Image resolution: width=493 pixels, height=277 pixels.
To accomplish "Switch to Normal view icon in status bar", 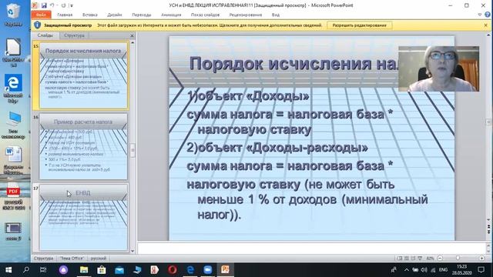I will [400, 259].
